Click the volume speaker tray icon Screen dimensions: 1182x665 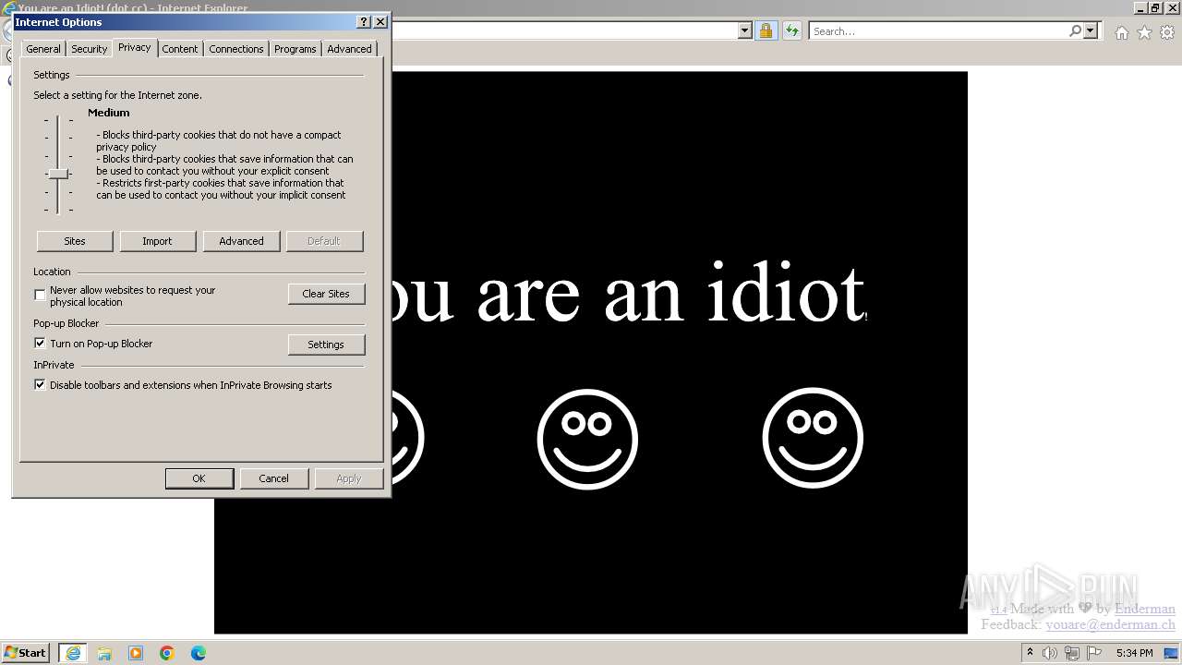(1050, 653)
